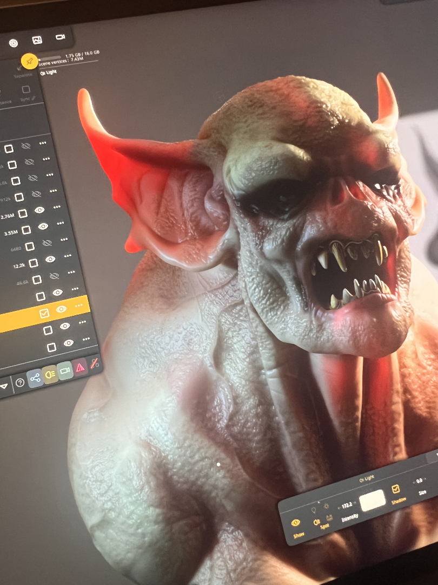Select the 6480 object checkbox
Image resolution: width=438 pixels, height=585 pixels.
[x=30, y=246]
